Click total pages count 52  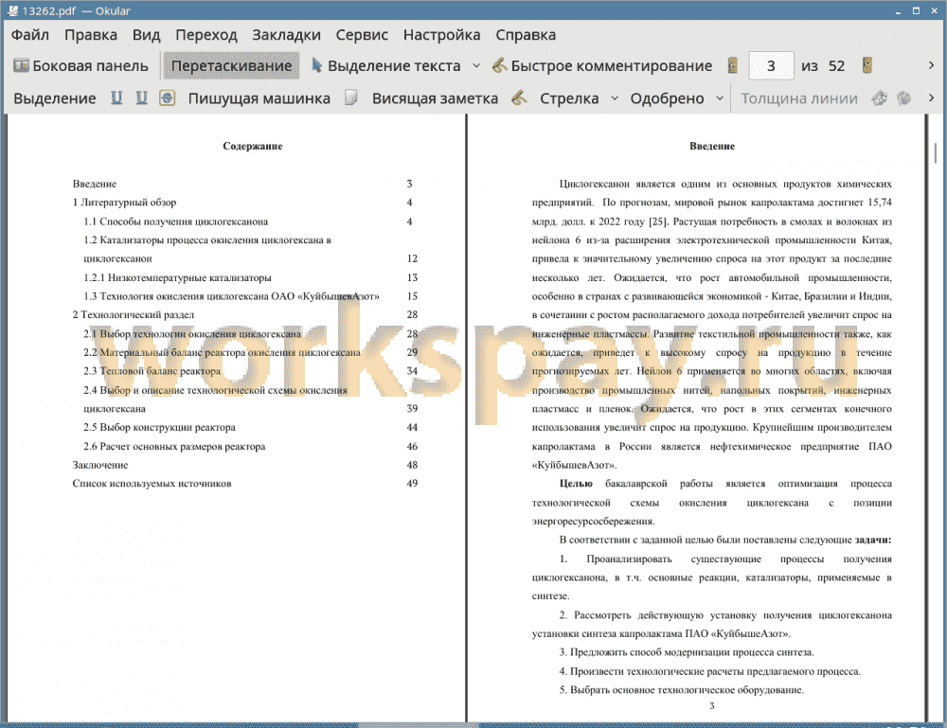click(836, 66)
